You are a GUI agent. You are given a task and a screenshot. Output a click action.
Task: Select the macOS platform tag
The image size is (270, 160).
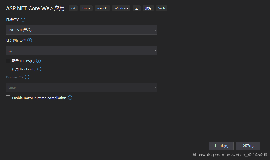click(x=102, y=8)
